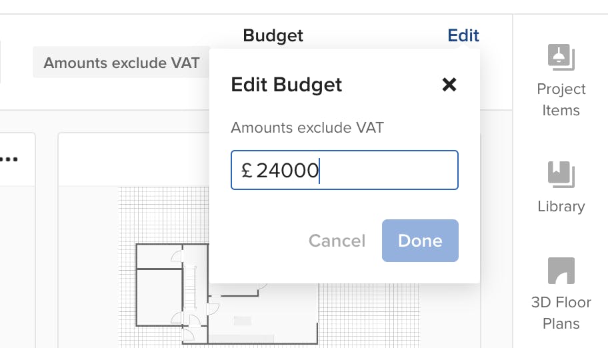Open the Project Items panel icon

click(x=561, y=57)
